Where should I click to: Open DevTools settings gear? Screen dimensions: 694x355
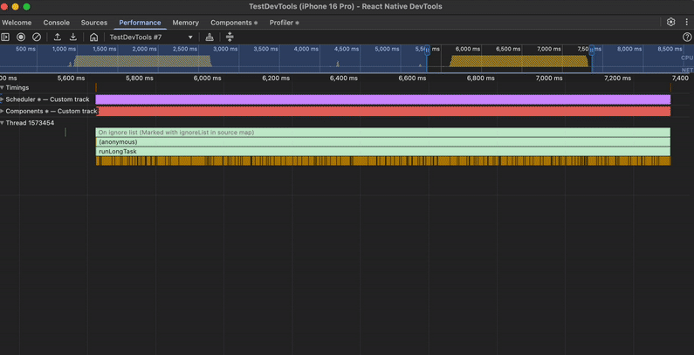670,23
